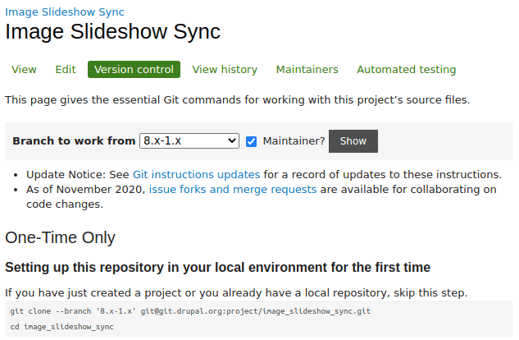Uncheck the Maintainer checkbox

pyautogui.click(x=252, y=141)
